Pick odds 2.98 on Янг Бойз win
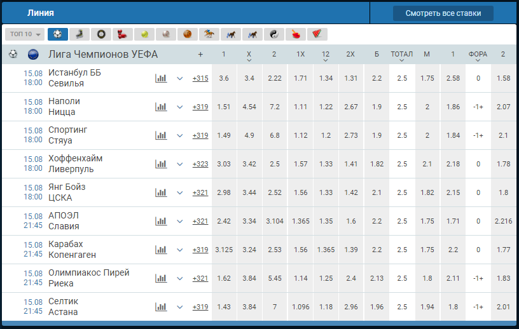The width and height of the screenshot is (519, 329). (x=224, y=192)
